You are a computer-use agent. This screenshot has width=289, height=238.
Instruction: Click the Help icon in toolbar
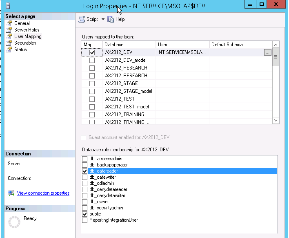[111, 19]
